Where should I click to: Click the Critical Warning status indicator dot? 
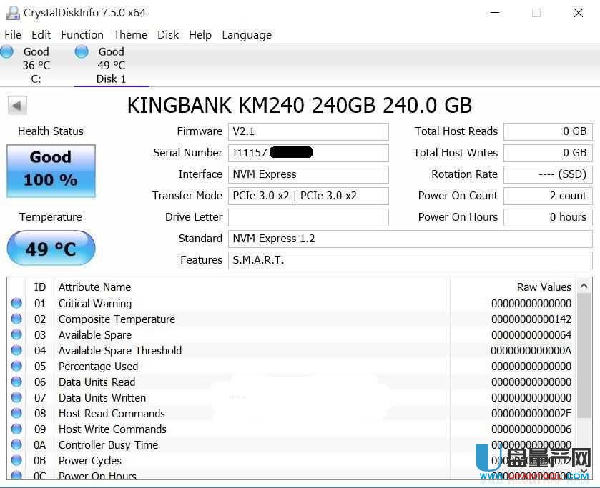coord(16,303)
